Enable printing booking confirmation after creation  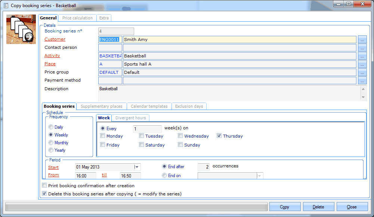tap(44, 185)
